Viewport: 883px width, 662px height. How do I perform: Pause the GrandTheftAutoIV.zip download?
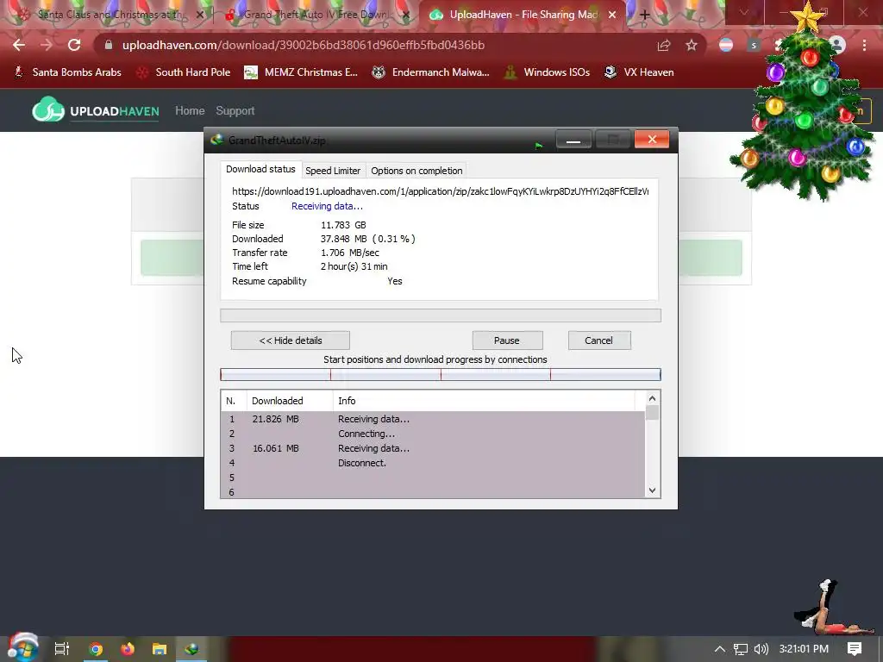[x=507, y=340]
